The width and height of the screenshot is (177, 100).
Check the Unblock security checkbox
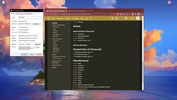35,47
